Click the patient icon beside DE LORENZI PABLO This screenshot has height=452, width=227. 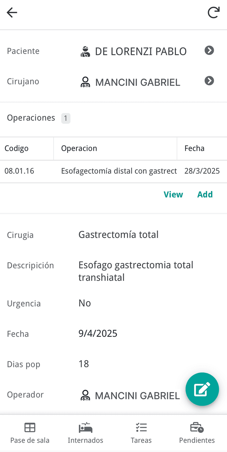pyautogui.click(x=85, y=51)
